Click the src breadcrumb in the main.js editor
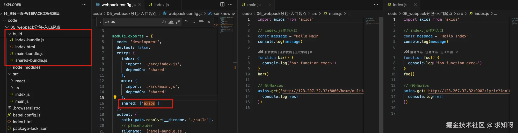This screenshot has width=518, height=133. [314, 14]
